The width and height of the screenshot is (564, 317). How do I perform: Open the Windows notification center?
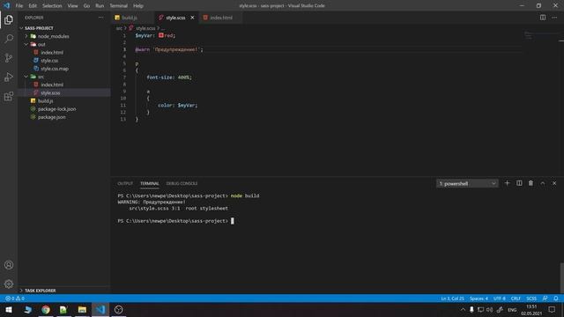pos(552,309)
